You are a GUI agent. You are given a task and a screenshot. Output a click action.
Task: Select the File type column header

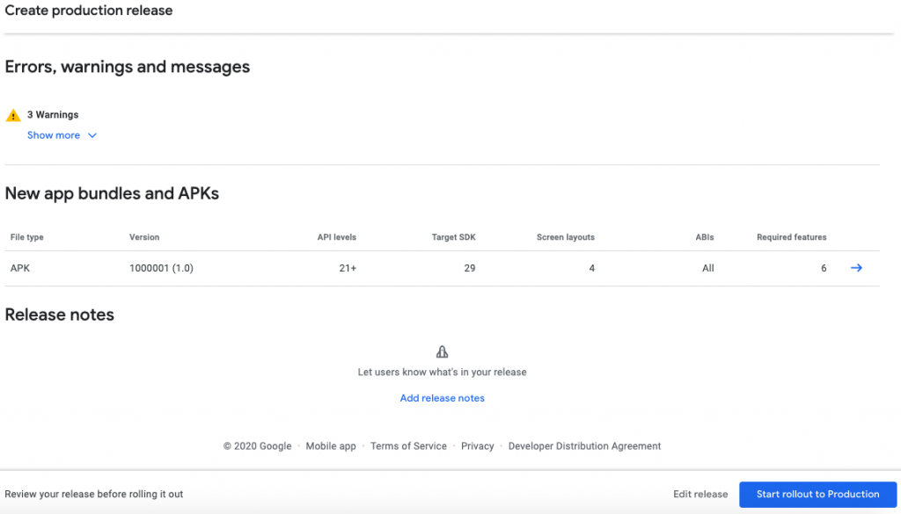click(x=27, y=237)
